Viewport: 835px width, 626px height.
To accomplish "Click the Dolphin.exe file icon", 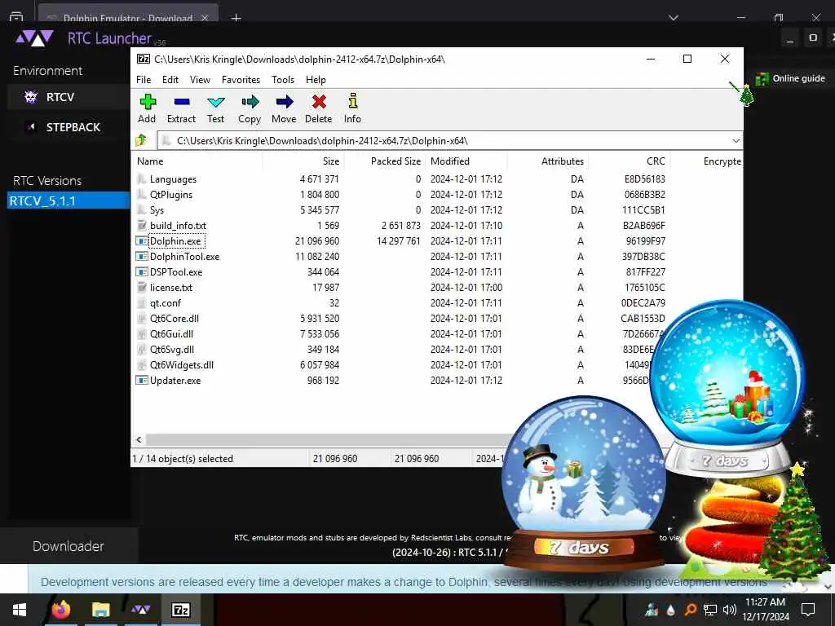I will click(x=142, y=241).
